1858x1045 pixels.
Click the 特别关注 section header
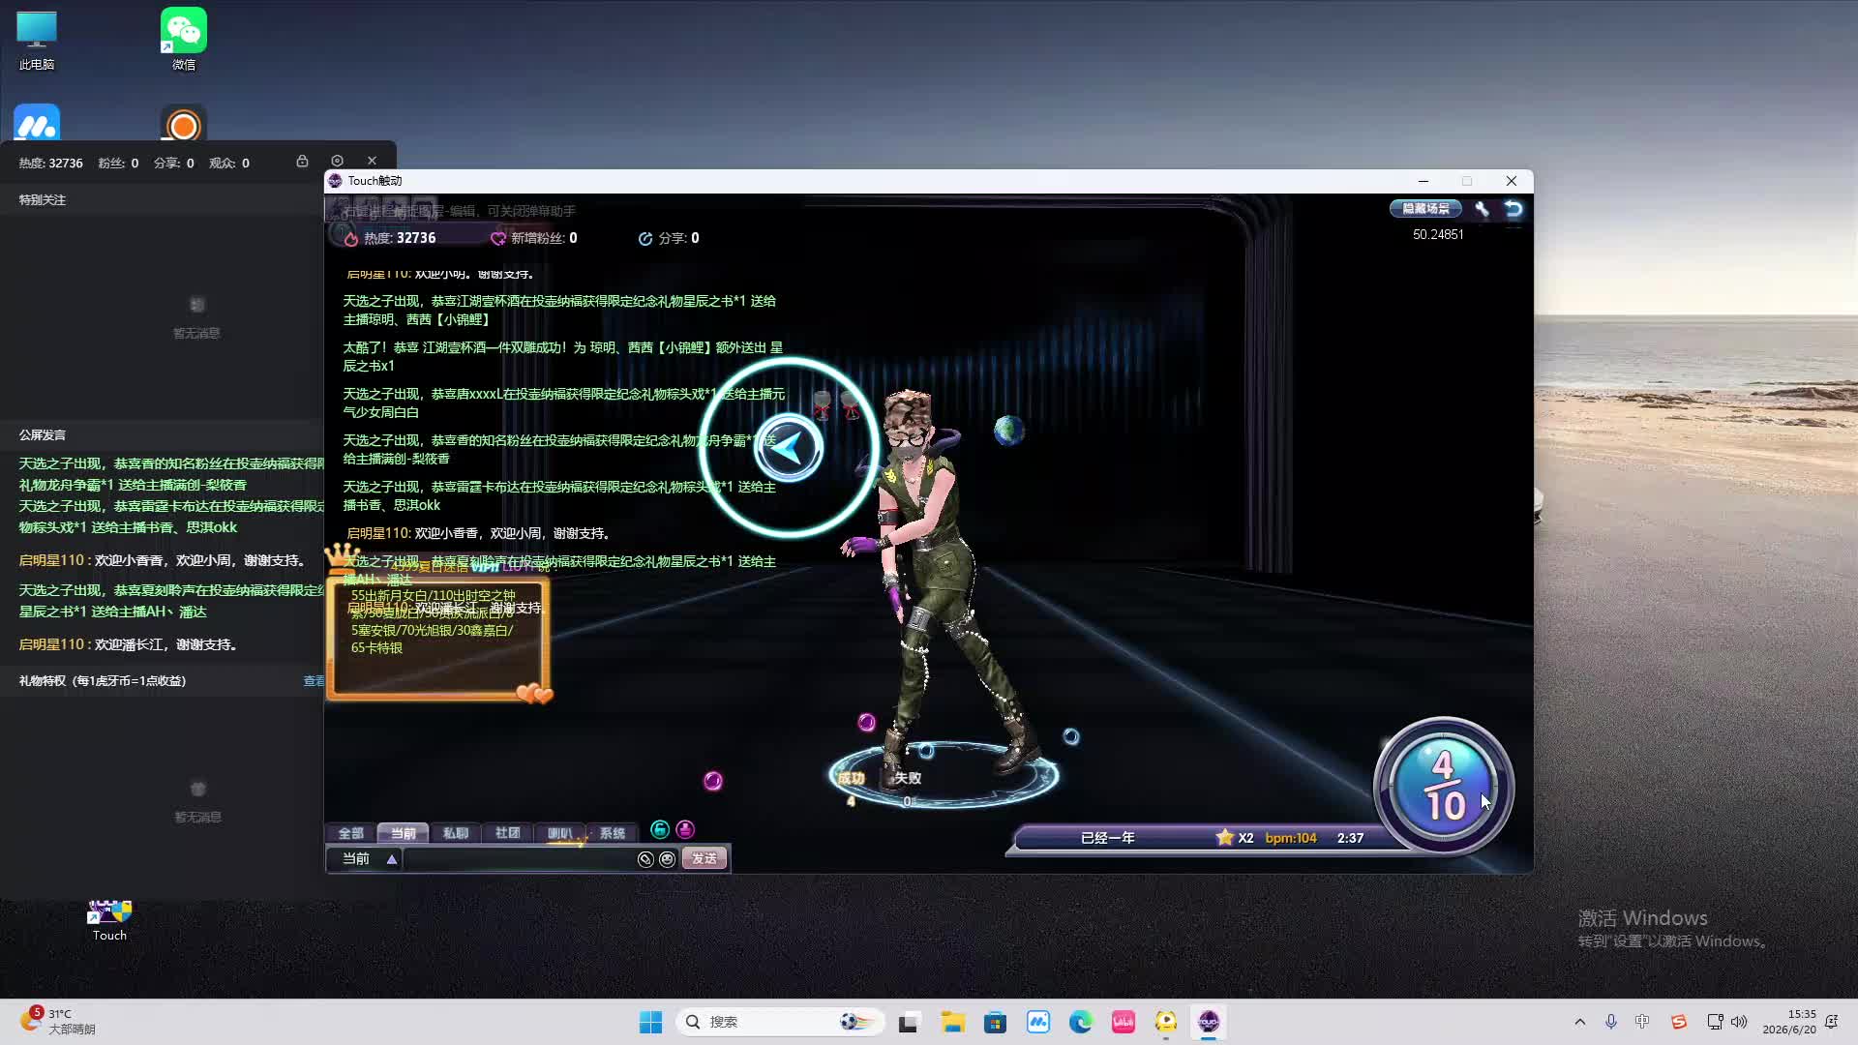tap(43, 200)
